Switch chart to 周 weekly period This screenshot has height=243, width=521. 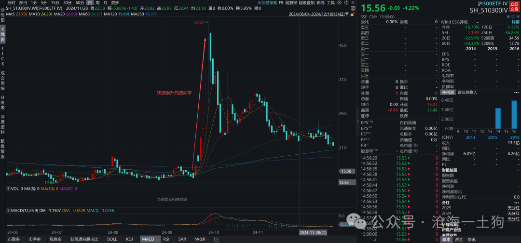coord(97,3)
